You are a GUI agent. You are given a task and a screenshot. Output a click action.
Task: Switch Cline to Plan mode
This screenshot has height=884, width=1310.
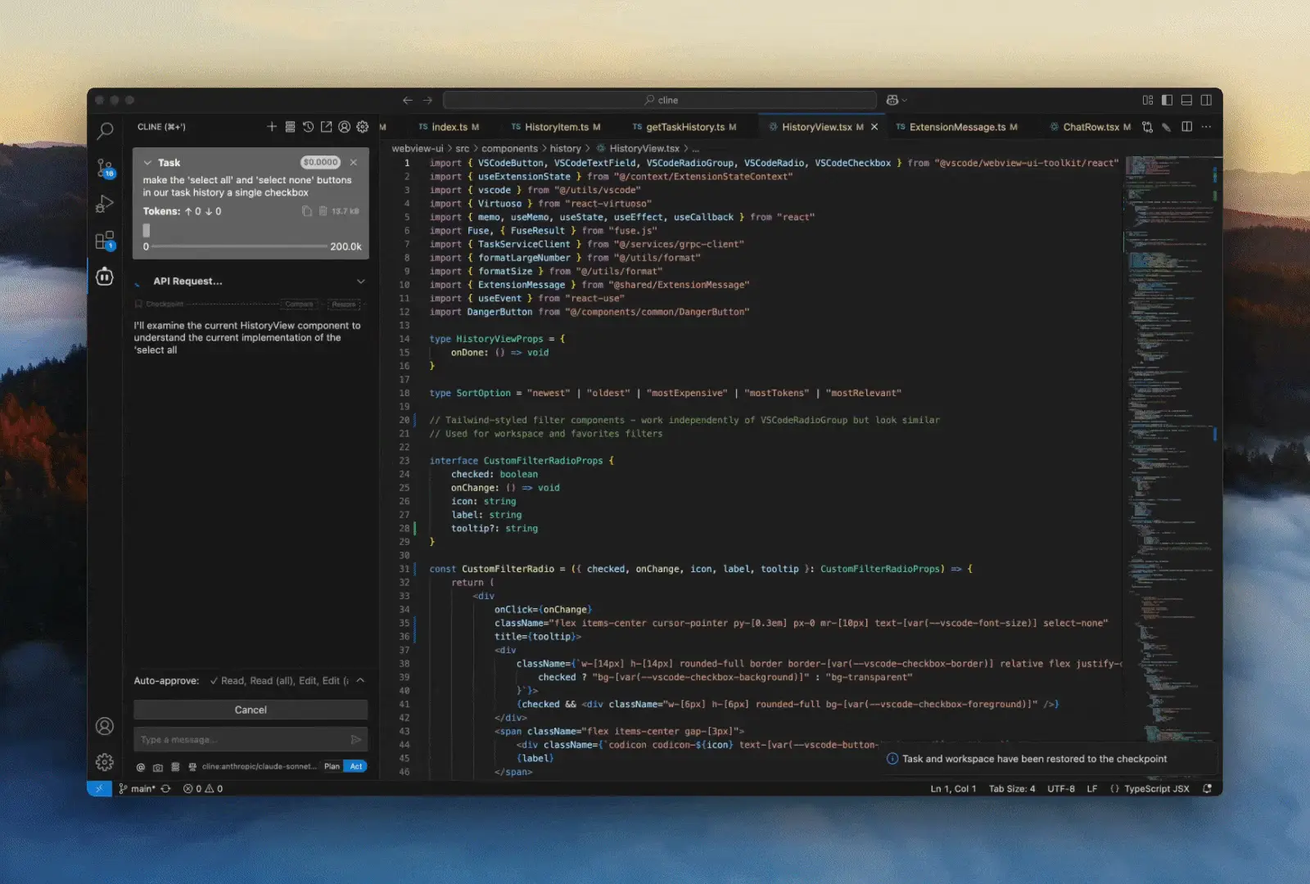point(332,767)
